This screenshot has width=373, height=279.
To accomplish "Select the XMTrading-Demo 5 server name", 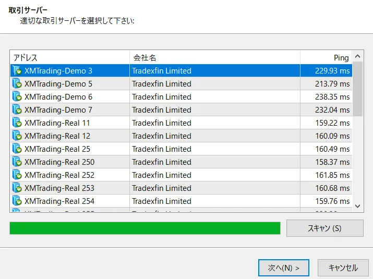I will [x=58, y=84].
